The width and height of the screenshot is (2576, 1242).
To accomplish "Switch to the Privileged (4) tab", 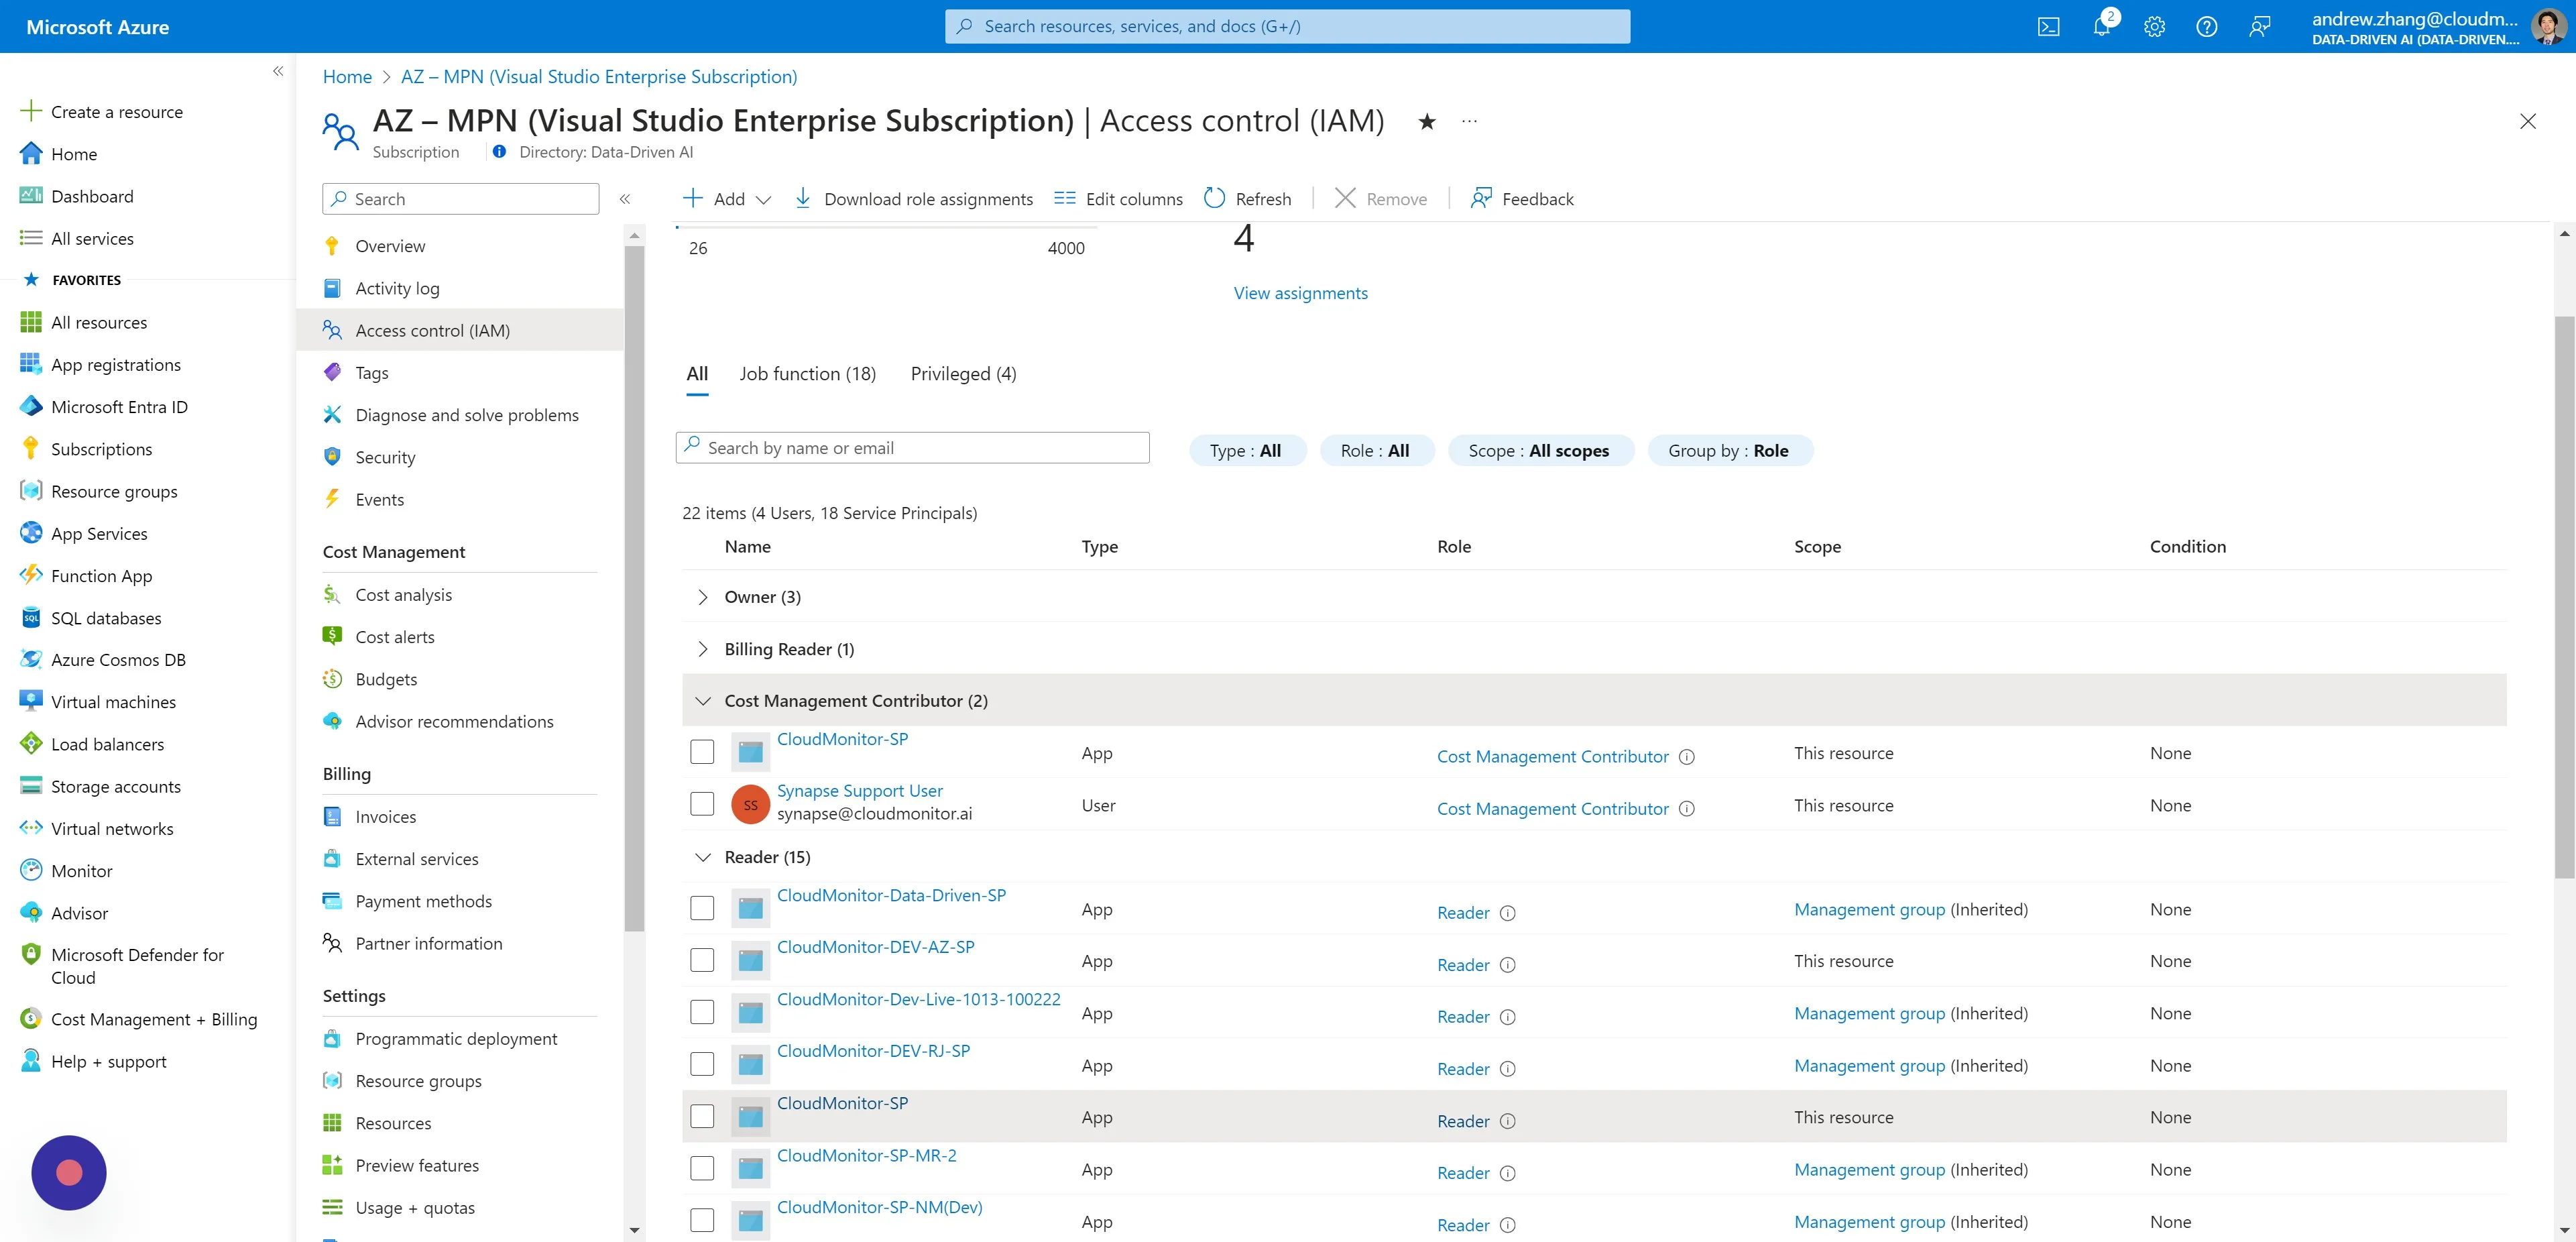I will pos(964,373).
